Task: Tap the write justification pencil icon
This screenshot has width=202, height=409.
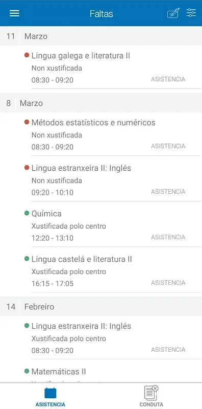Action: pyautogui.click(x=173, y=13)
